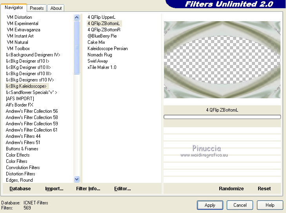
Task: Select Convolution Filters category
Action: click(x=23, y=168)
